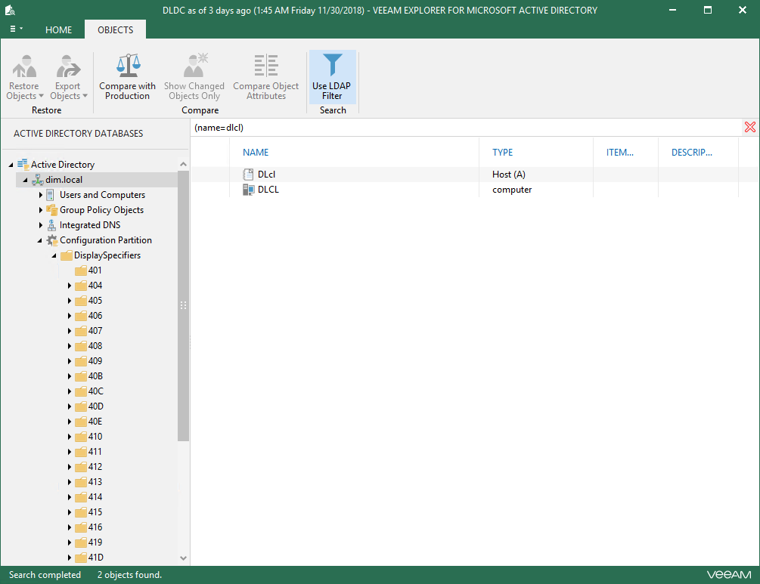Select the DLcl Host (A) record icon
This screenshot has width=760, height=584.
[x=248, y=175]
